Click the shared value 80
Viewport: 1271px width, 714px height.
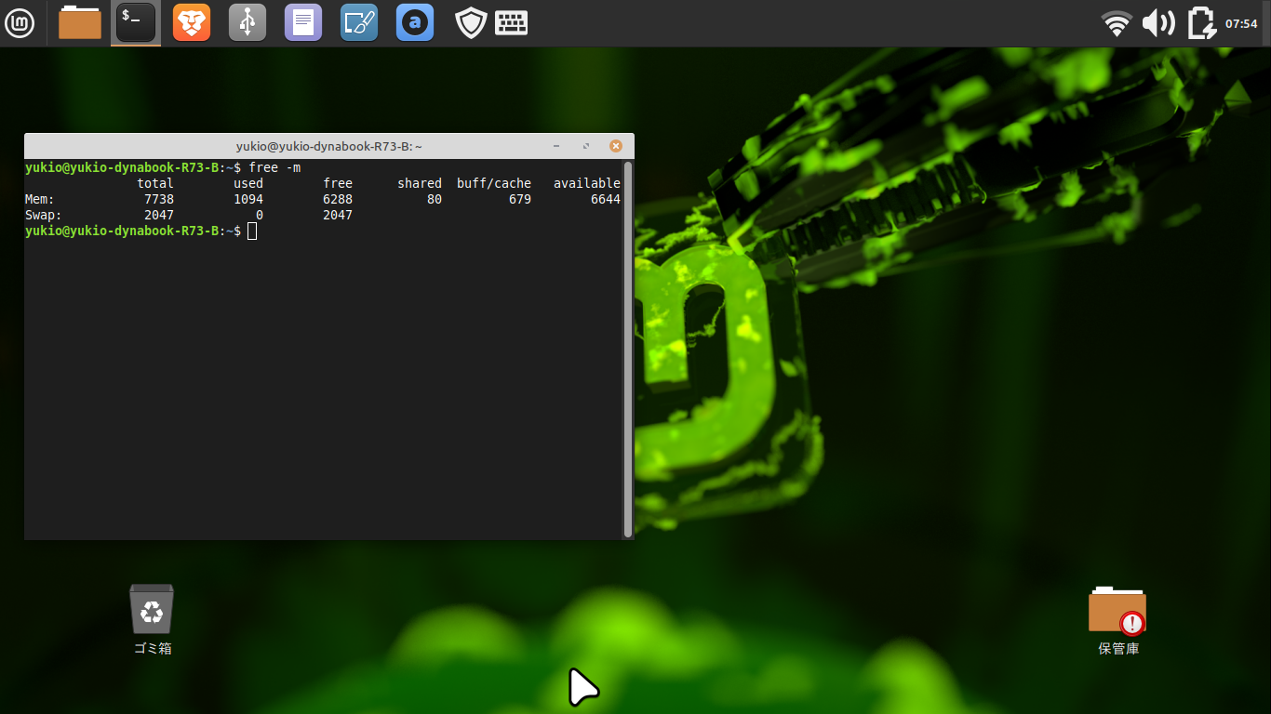435,199
